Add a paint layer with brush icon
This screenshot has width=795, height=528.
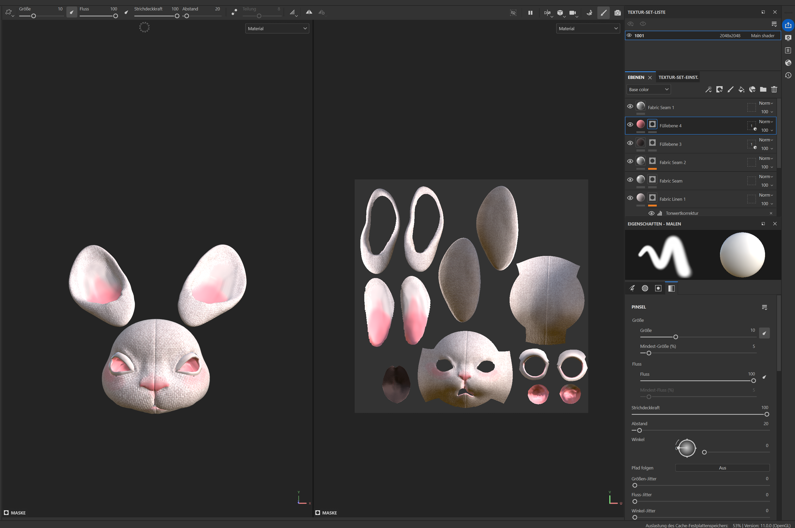tap(730, 90)
